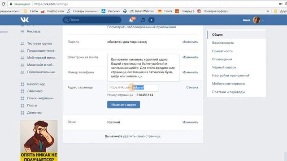Open Анна's profile avatar menu

point(257,20)
